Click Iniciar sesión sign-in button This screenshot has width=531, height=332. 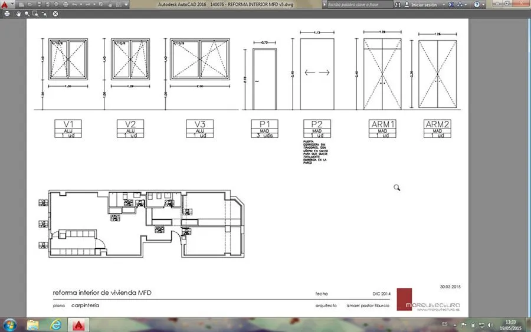pos(420,5)
